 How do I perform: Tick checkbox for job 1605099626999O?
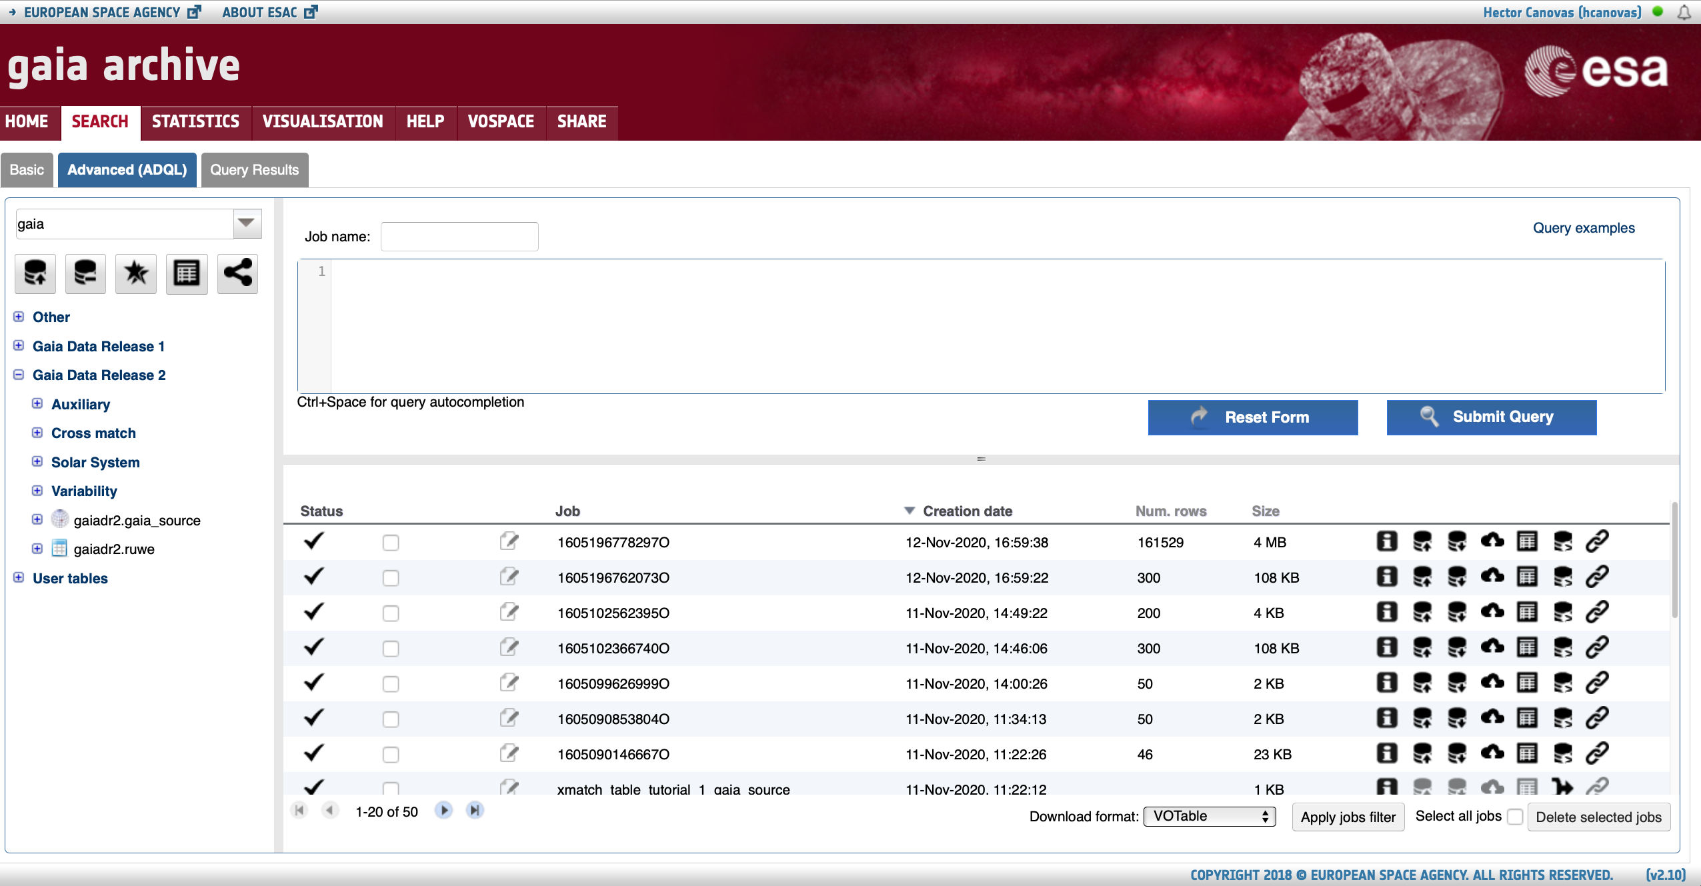[391, 684]
